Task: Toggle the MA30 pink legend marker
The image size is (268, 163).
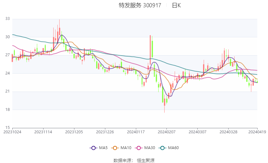Action: click(x=139, y=148)
